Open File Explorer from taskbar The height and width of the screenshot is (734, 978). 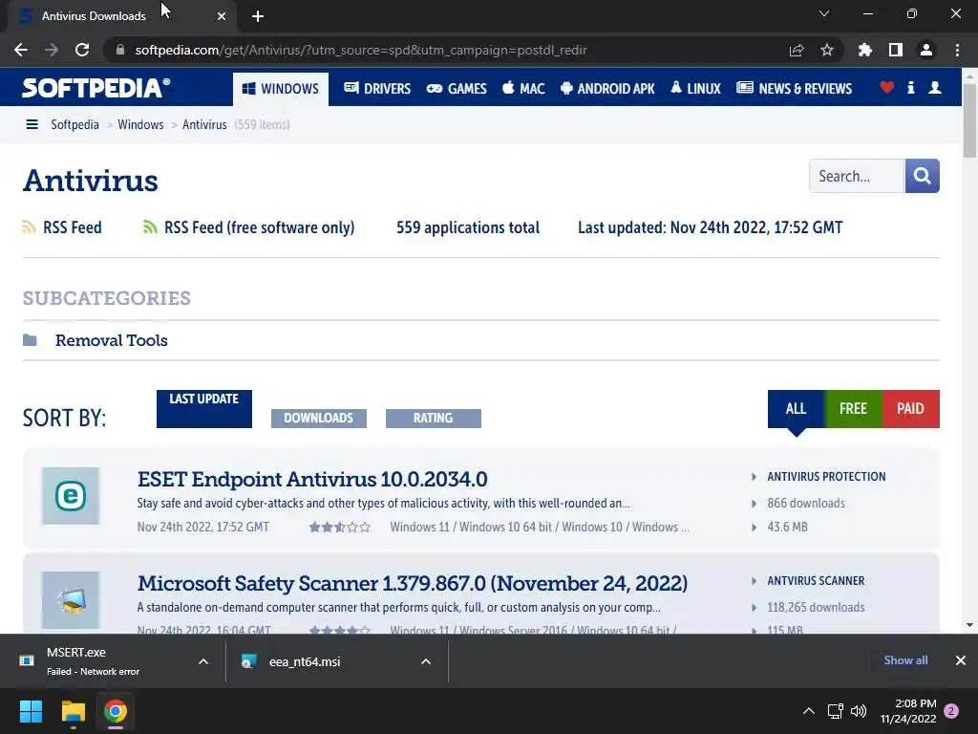73,711
